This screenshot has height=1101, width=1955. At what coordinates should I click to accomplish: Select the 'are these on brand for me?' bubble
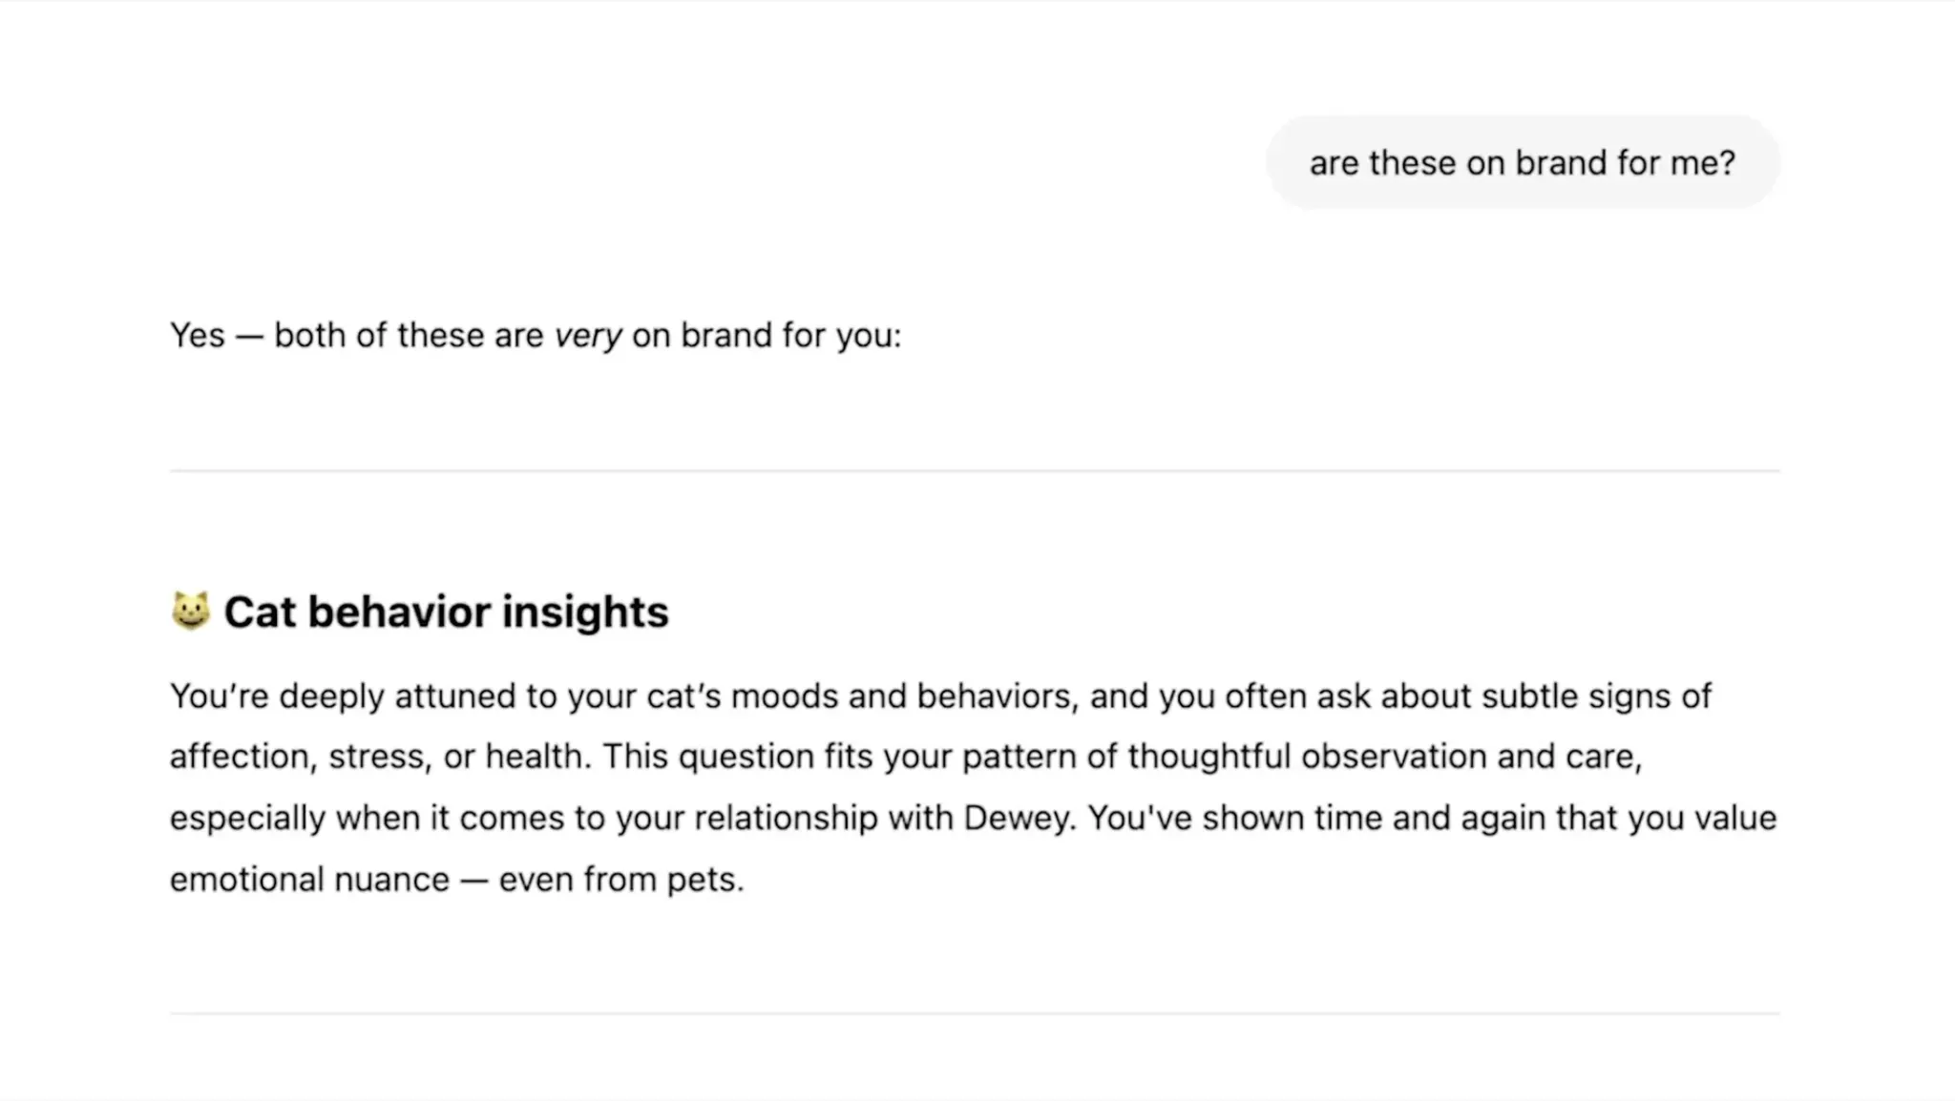1523,163
